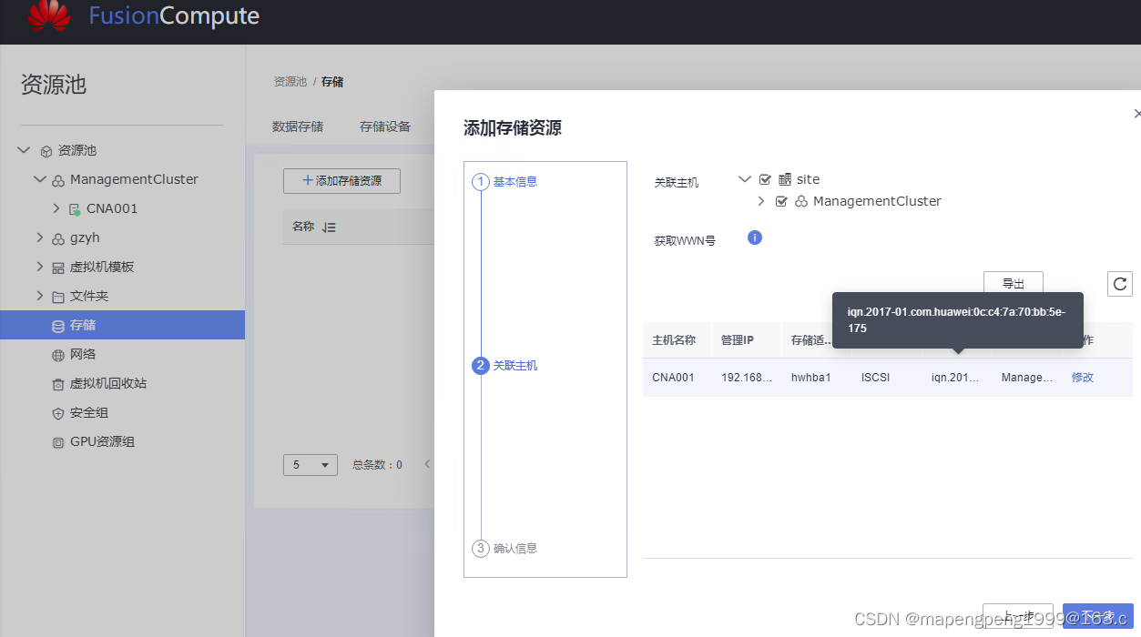Expand the 虚拟机模板 tree node
Image resolution: width=1141 pixels, height=637 pixels.
point(40,267)
